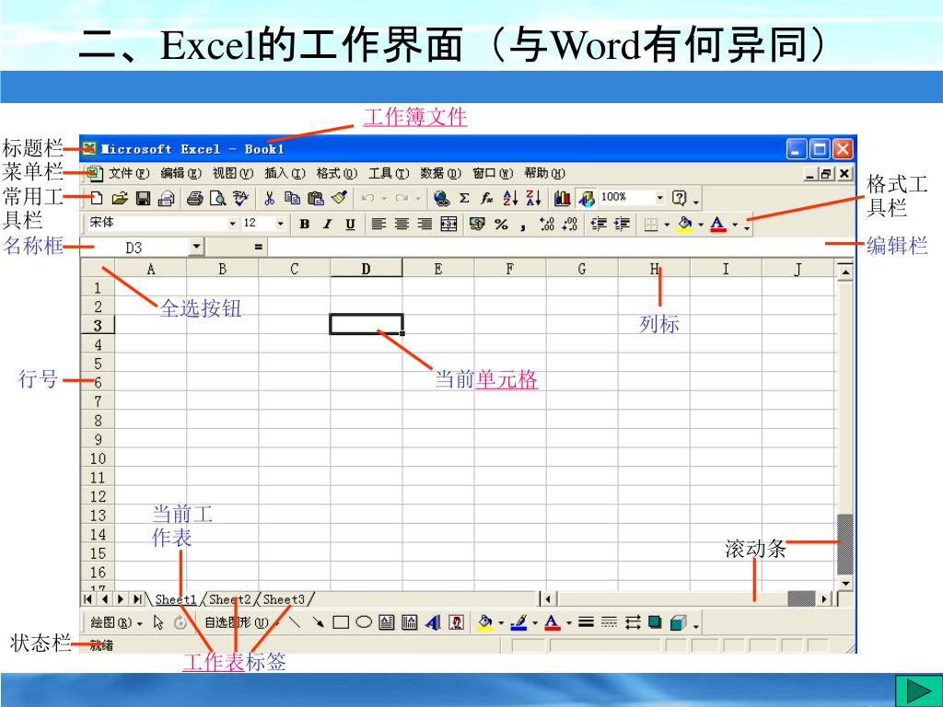Insert hyperlink using the globe icon
This screenshot has height=707, width=943.
tap(441, 198)
